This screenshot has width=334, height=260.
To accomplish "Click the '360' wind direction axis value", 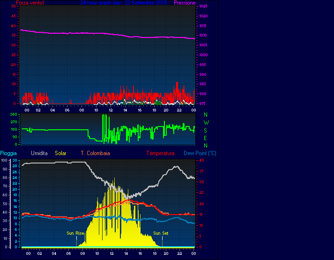I will click(x=14, y=114).
